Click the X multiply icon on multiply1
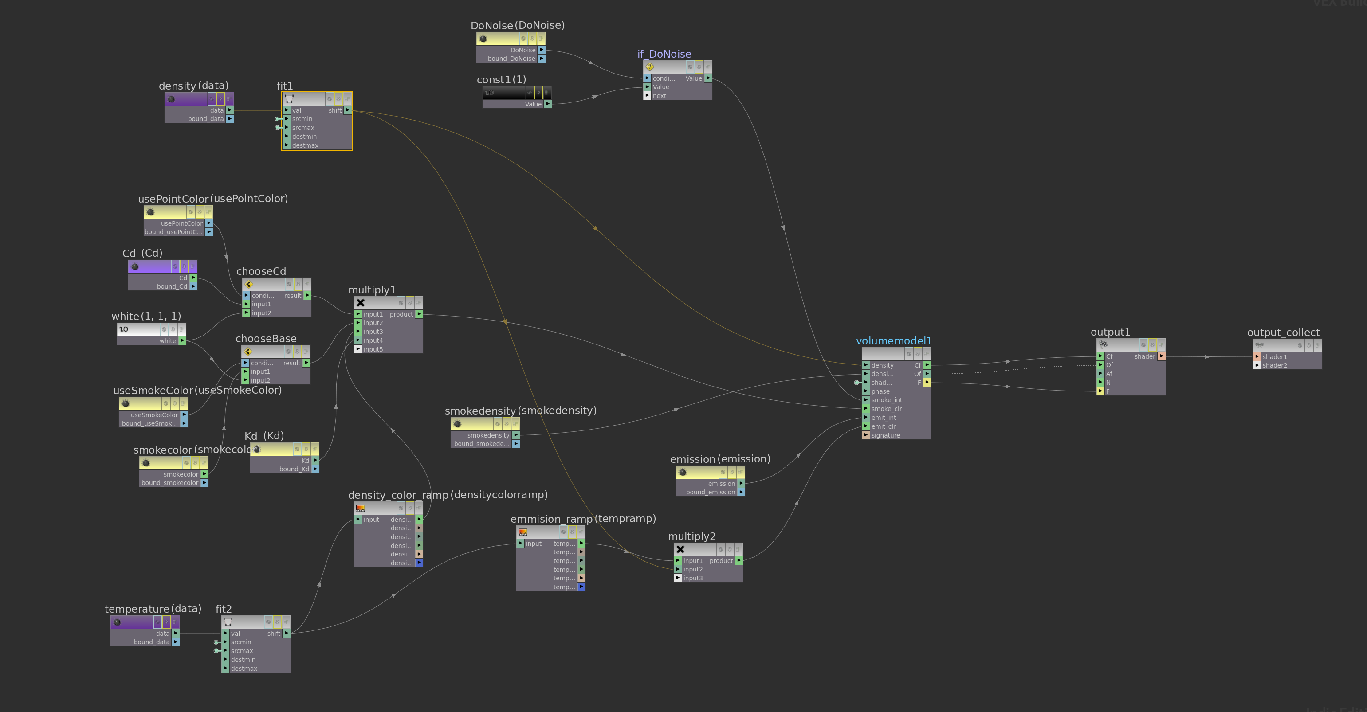The image size is (1367, 712). pyautogui.click(x=360, y=302)
